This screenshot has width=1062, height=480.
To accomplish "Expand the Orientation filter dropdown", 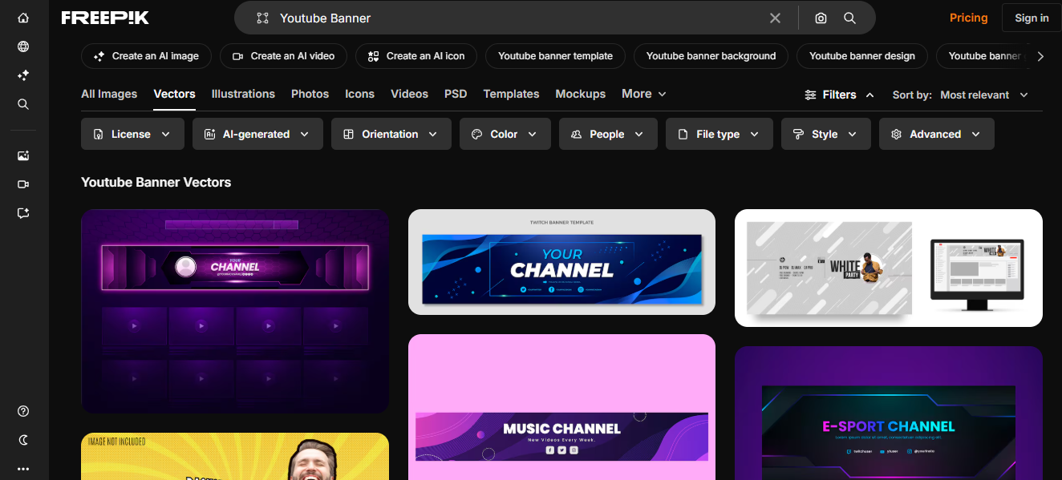I will 391,134.
